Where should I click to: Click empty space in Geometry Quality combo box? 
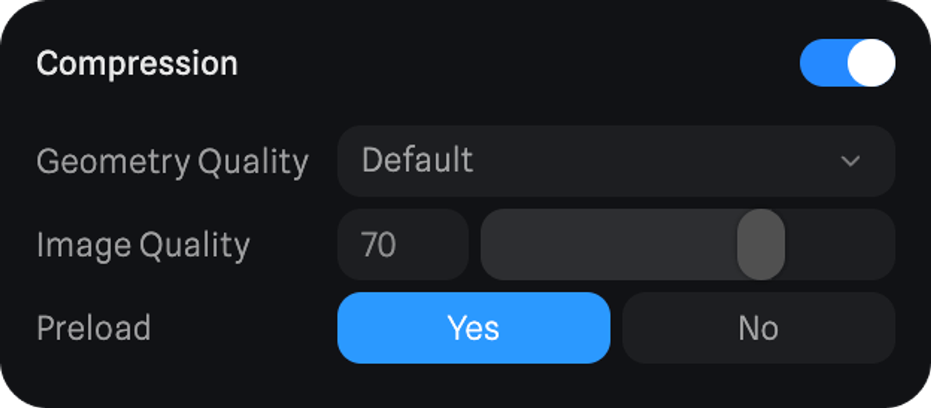pos(652,161)
